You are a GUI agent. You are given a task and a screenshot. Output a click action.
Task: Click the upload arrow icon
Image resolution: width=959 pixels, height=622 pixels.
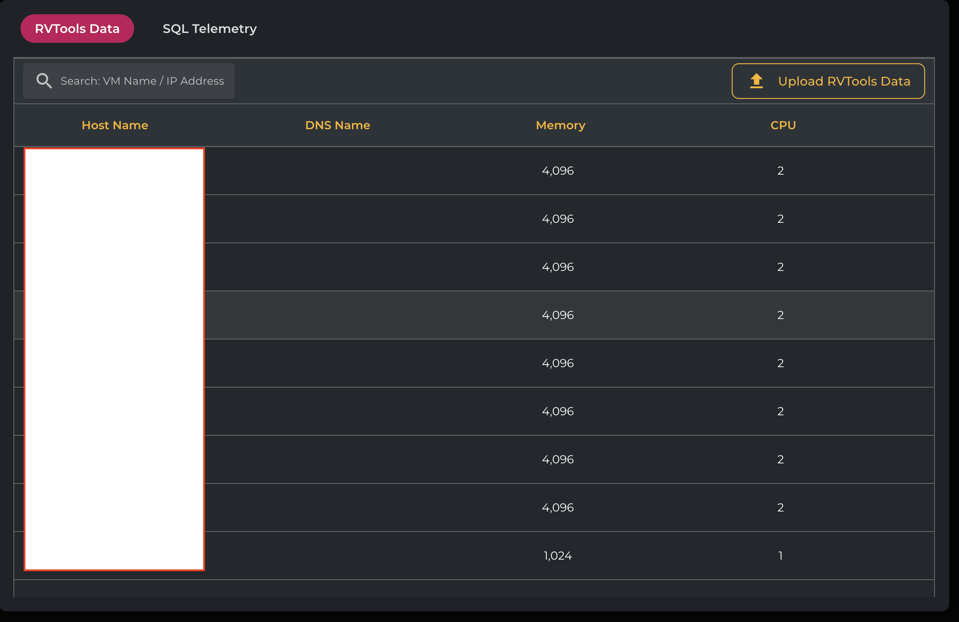[x=756, y=81]
